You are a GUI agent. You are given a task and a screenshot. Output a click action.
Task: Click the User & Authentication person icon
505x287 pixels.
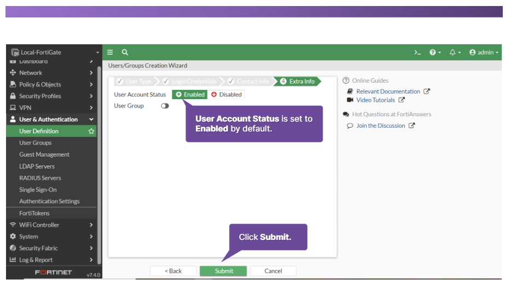tap(13, 119)
